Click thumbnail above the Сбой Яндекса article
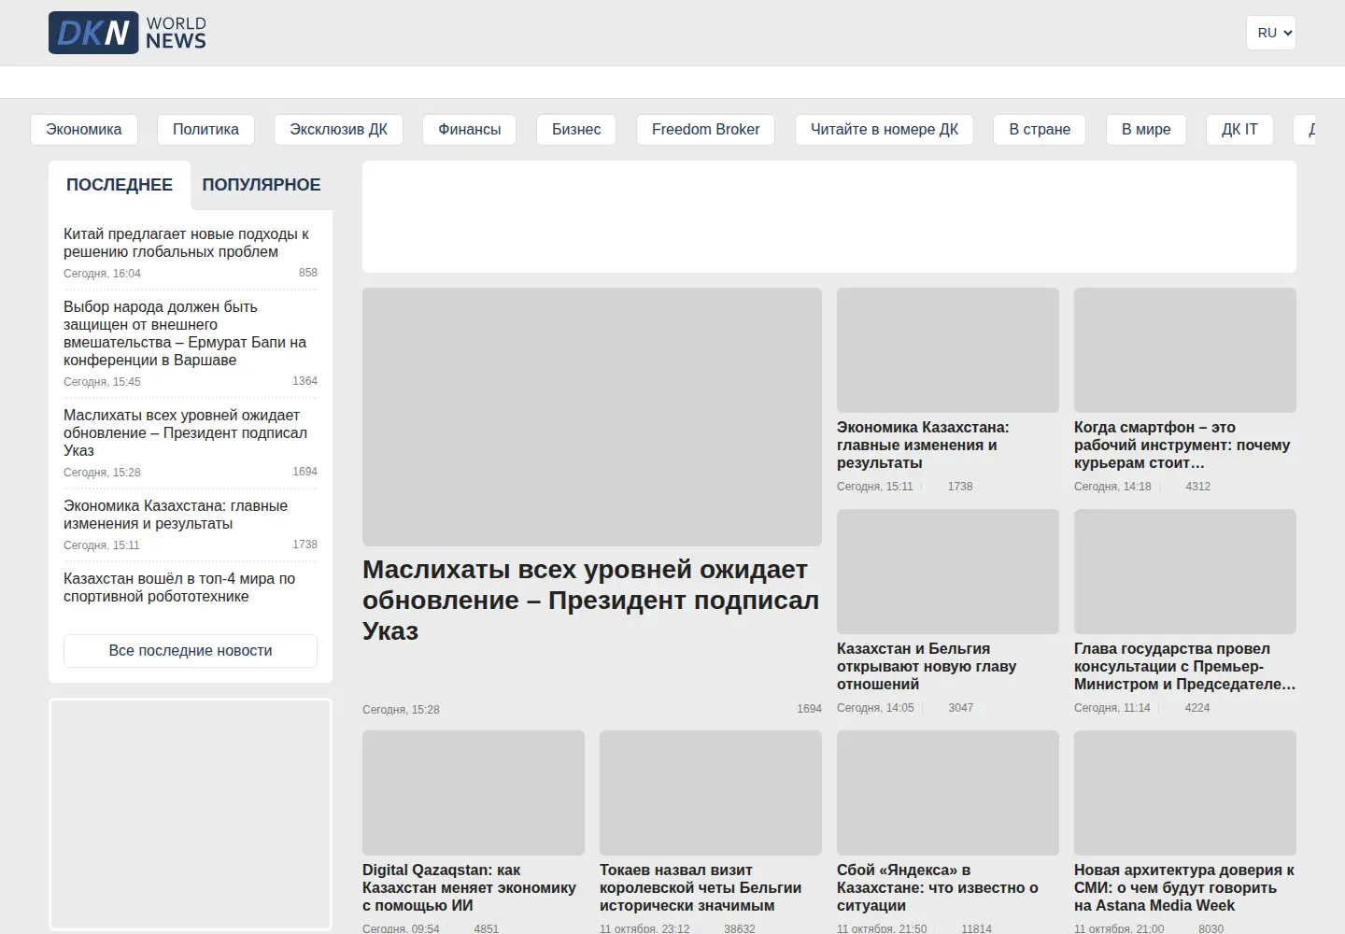Image resolution: width=1345 pixels, height=934 pixels. pos(948,793)
